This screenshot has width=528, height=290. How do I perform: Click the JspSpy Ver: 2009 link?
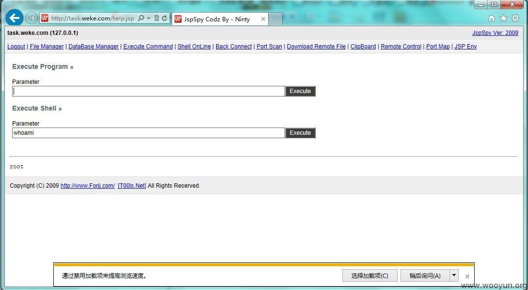point(496,33)
